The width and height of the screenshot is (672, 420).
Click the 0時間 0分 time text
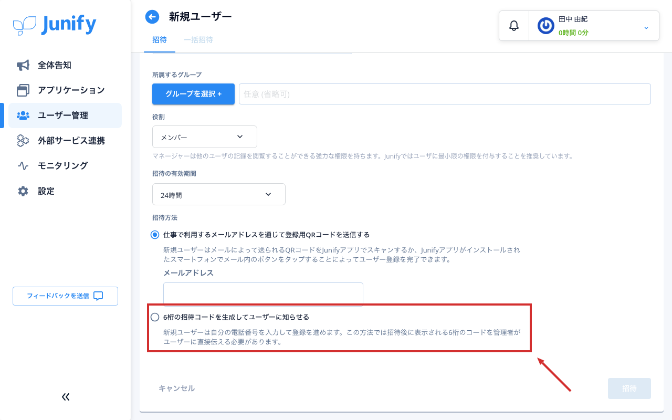pyautogui.click(x=573, y=33)
